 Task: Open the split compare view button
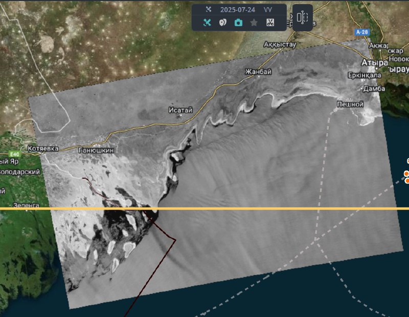point(303,17)
